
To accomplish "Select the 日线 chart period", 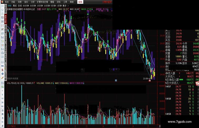I will click(x=20, y=6).
